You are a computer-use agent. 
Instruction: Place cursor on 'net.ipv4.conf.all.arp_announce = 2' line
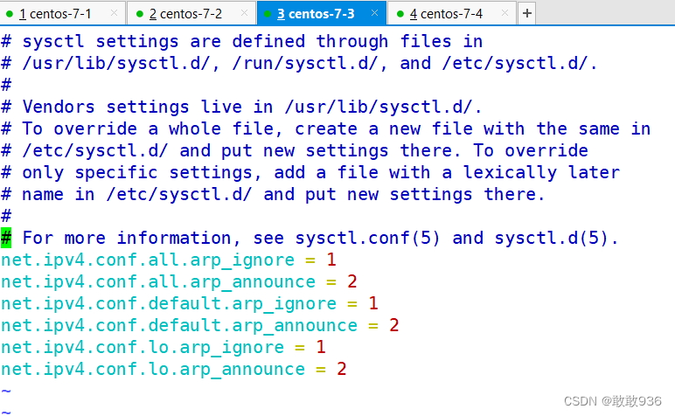[x=179, y=281]
